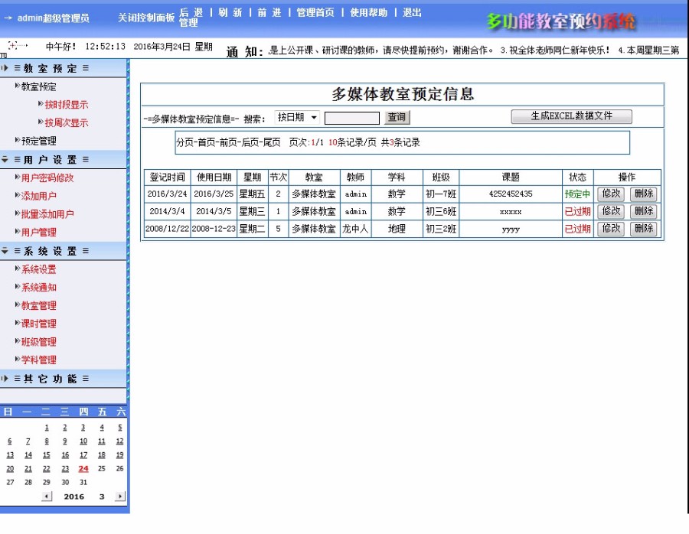Click 后退 in top navigation
The height and width of the screenshot is (534, 689).
tap(191, 13)
